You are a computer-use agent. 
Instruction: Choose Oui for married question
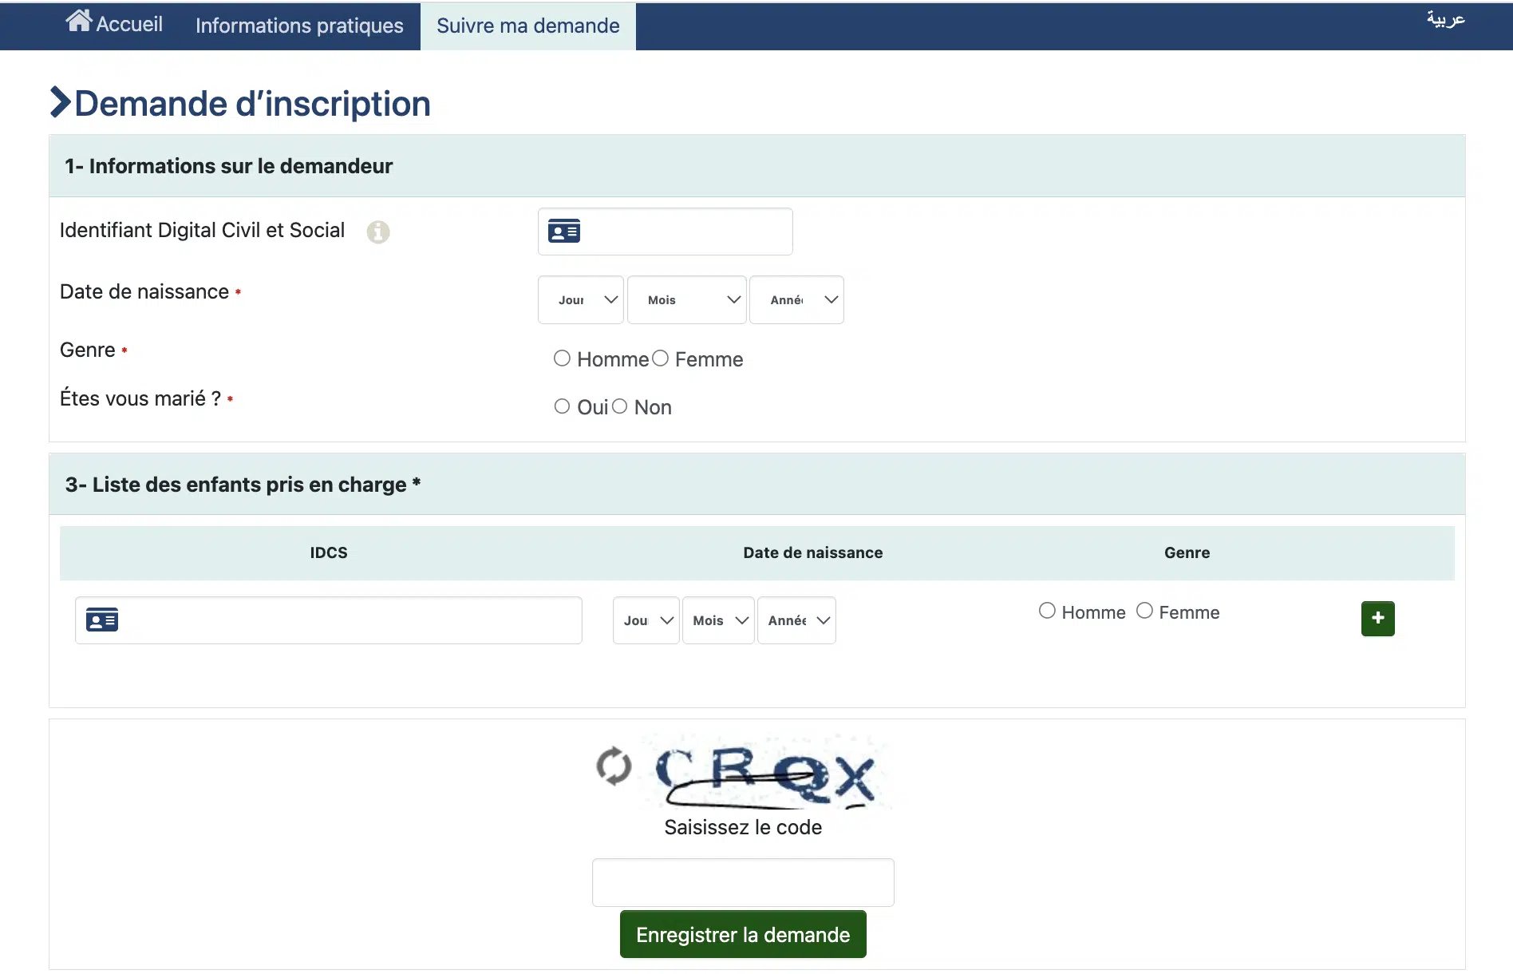(563, 406)
